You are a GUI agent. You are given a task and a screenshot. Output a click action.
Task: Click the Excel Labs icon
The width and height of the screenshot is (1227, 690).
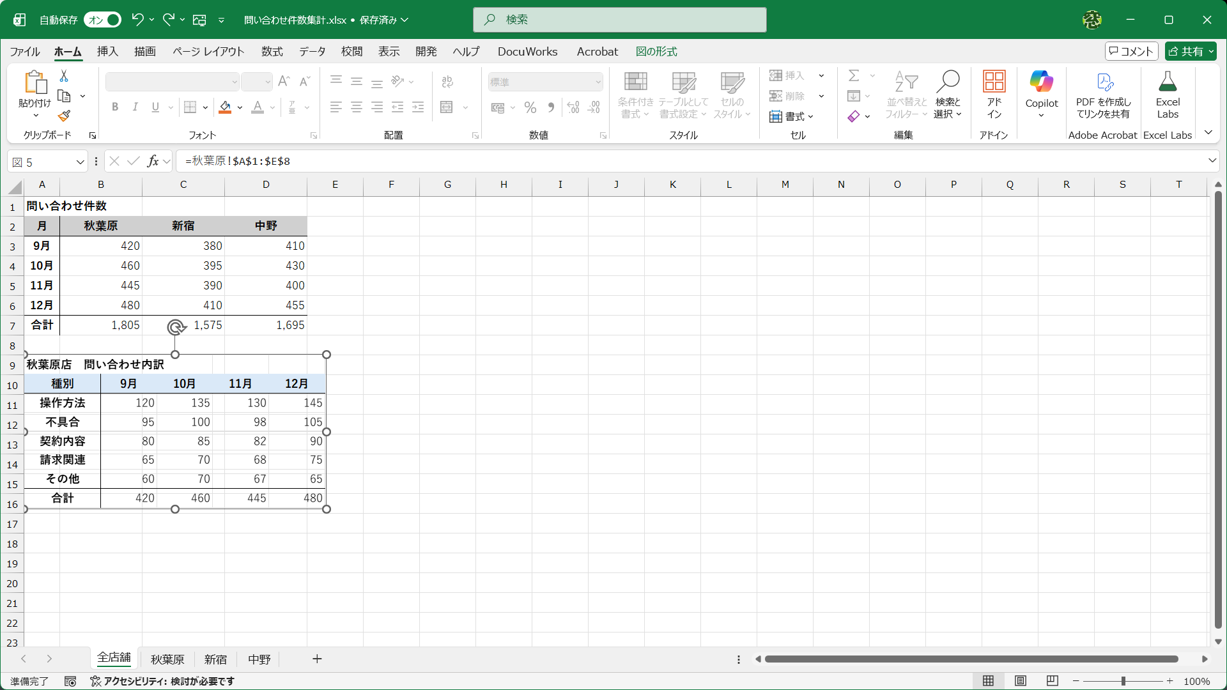click(x=1167, y=89)
